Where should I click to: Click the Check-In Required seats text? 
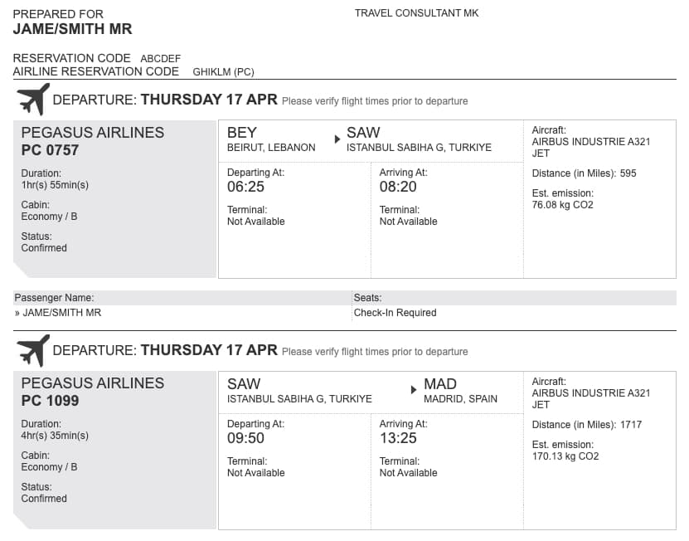pos(395,313)
